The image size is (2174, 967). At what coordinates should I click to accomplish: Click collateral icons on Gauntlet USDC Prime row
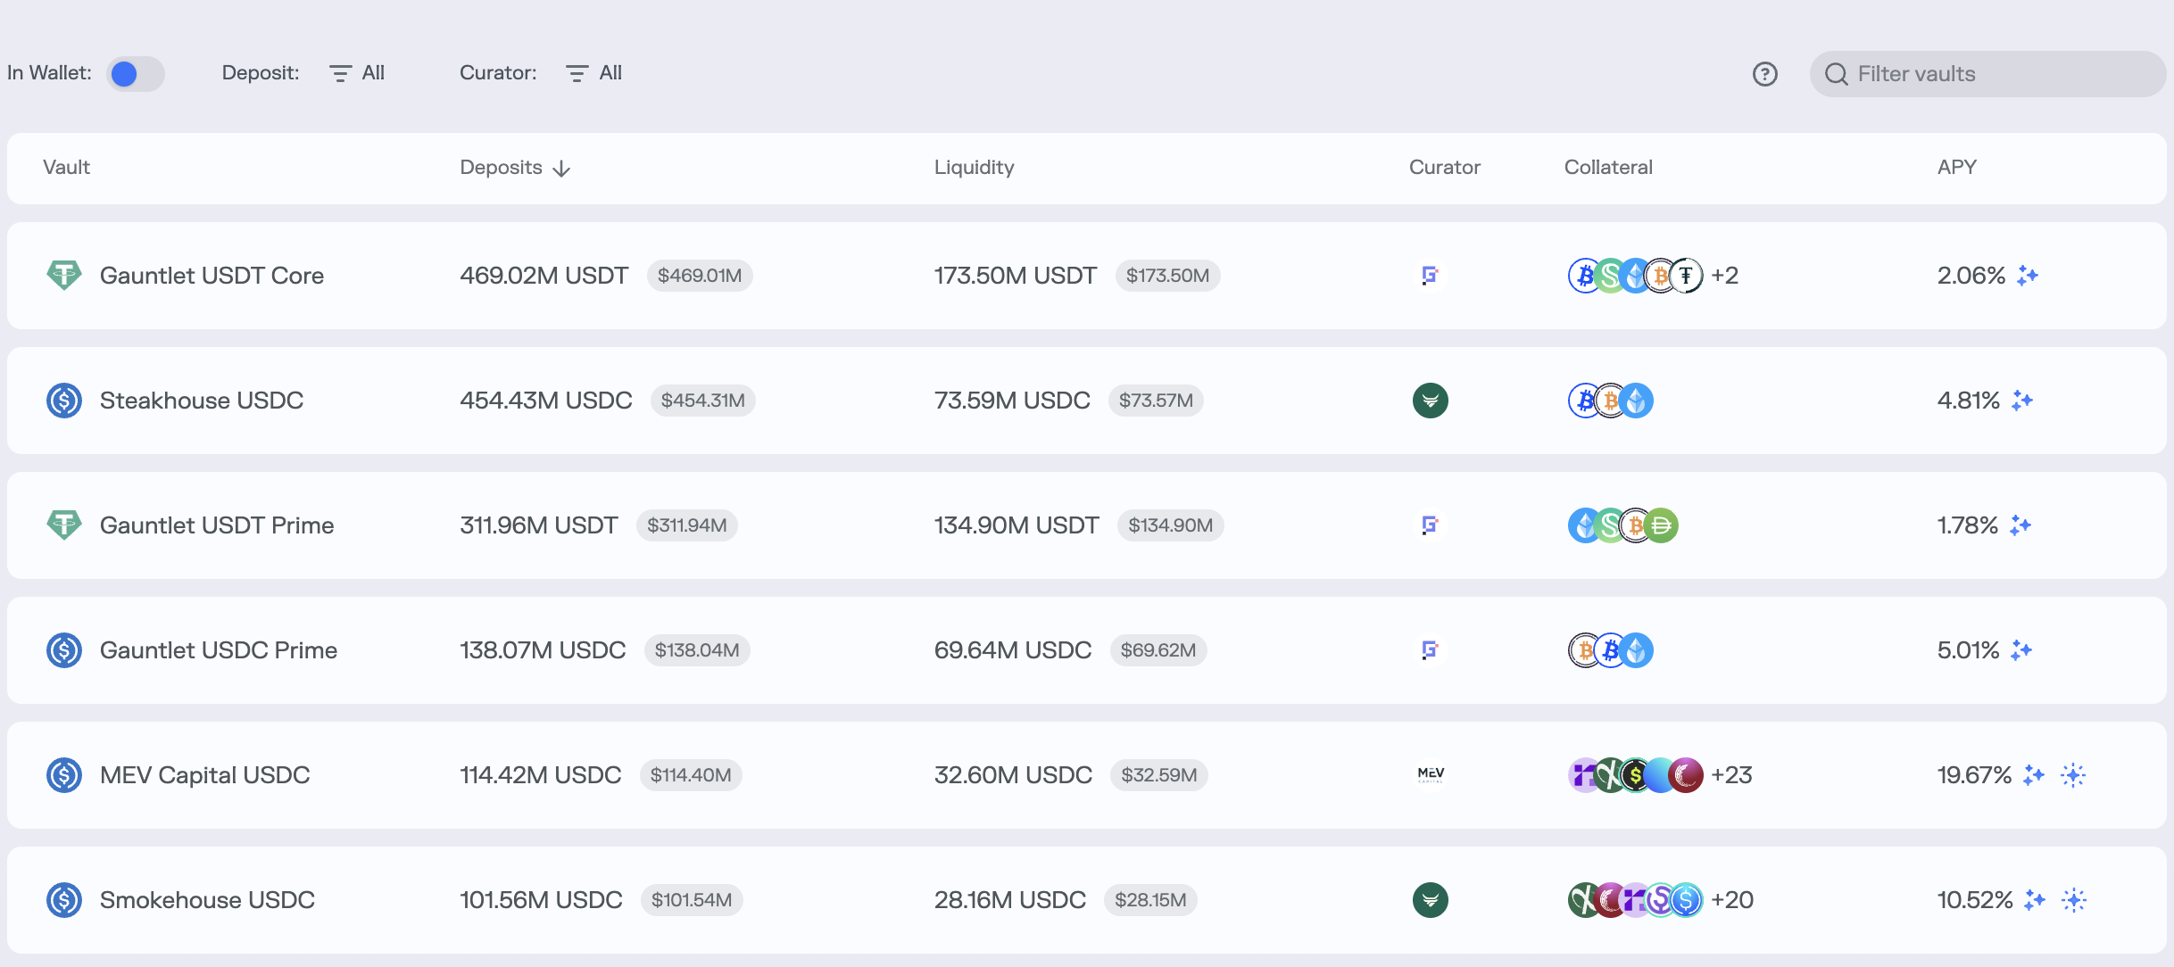tap(1610, 650)
